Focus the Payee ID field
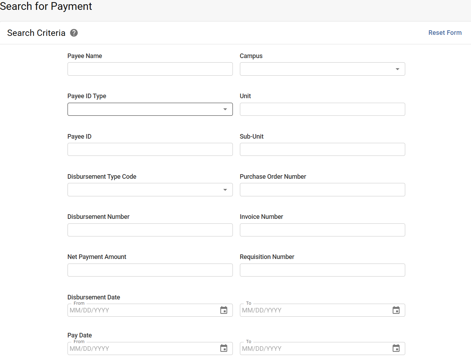471x361 pixels. tap(150, 149)
